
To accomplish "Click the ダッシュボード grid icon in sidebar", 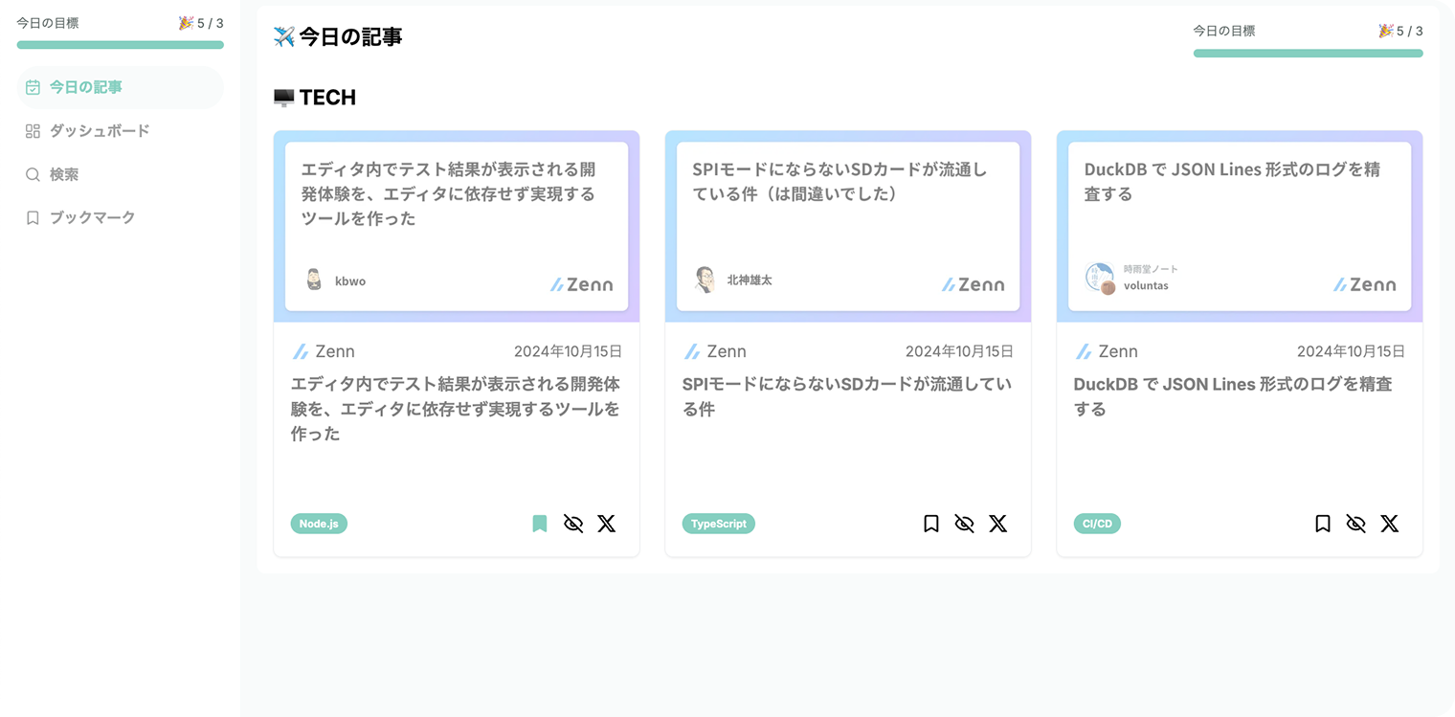I will [33, 131].
